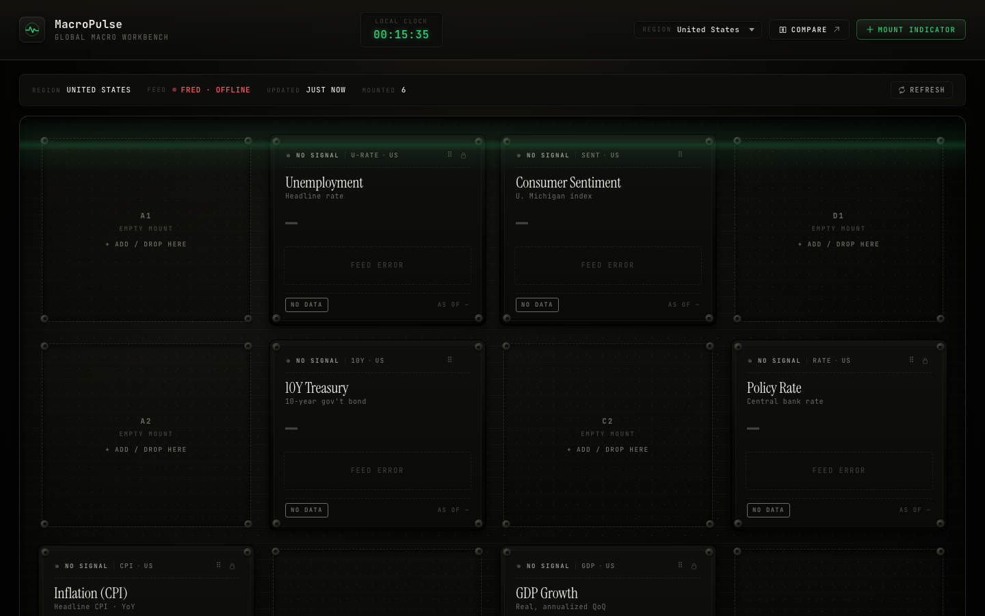Click the Policy Rate card title

(774, 388)
